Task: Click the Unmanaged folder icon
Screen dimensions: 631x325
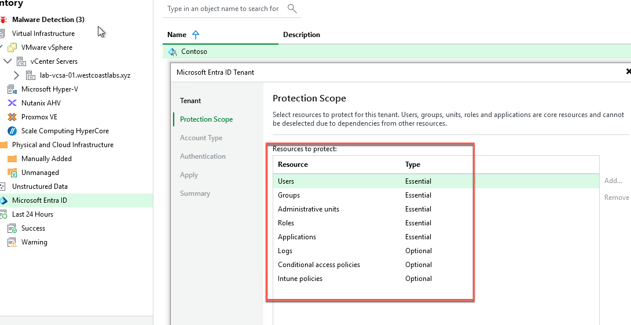Action: pos(12,173)
